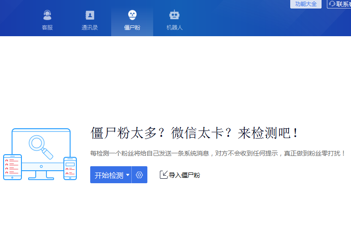
Task: Click the computer and magnifier illustration
Action: [x=40, y=154]
